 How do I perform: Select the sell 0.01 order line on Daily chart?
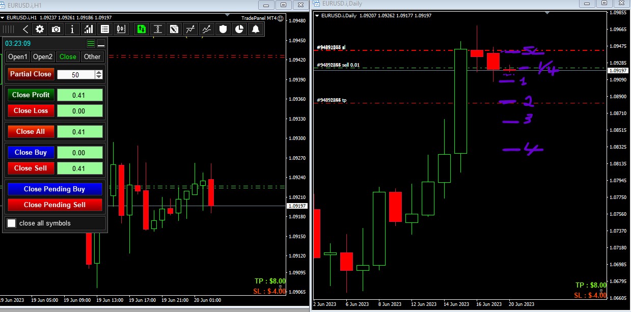pyautogui.click(x=338, y=65)
